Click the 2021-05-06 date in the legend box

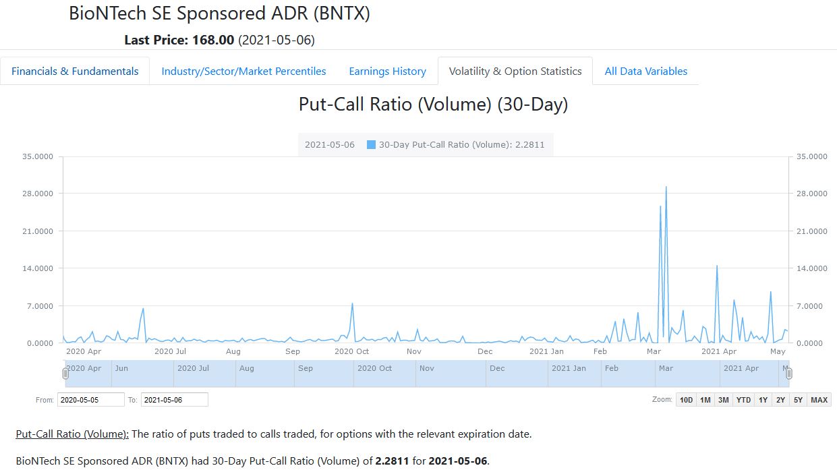[x=330, y=144]
